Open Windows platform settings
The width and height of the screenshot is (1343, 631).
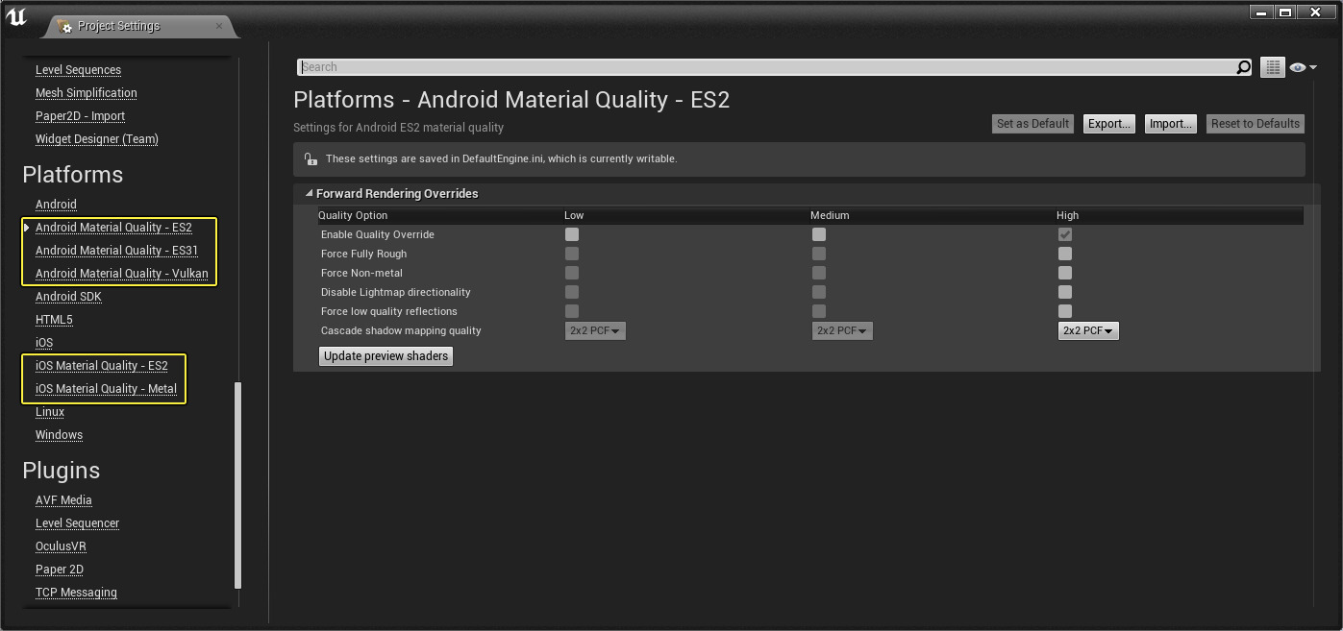pyautogui.click(x=59, y=435)
